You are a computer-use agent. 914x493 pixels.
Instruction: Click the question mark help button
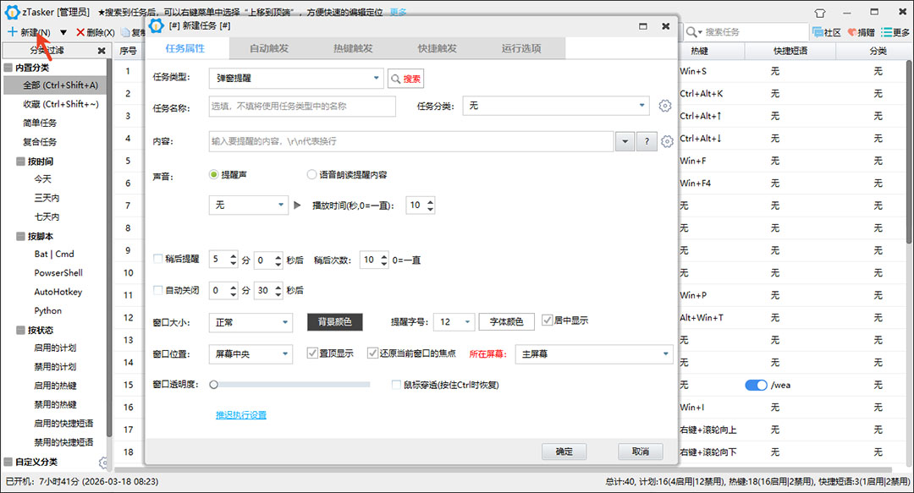coord(647,141)
